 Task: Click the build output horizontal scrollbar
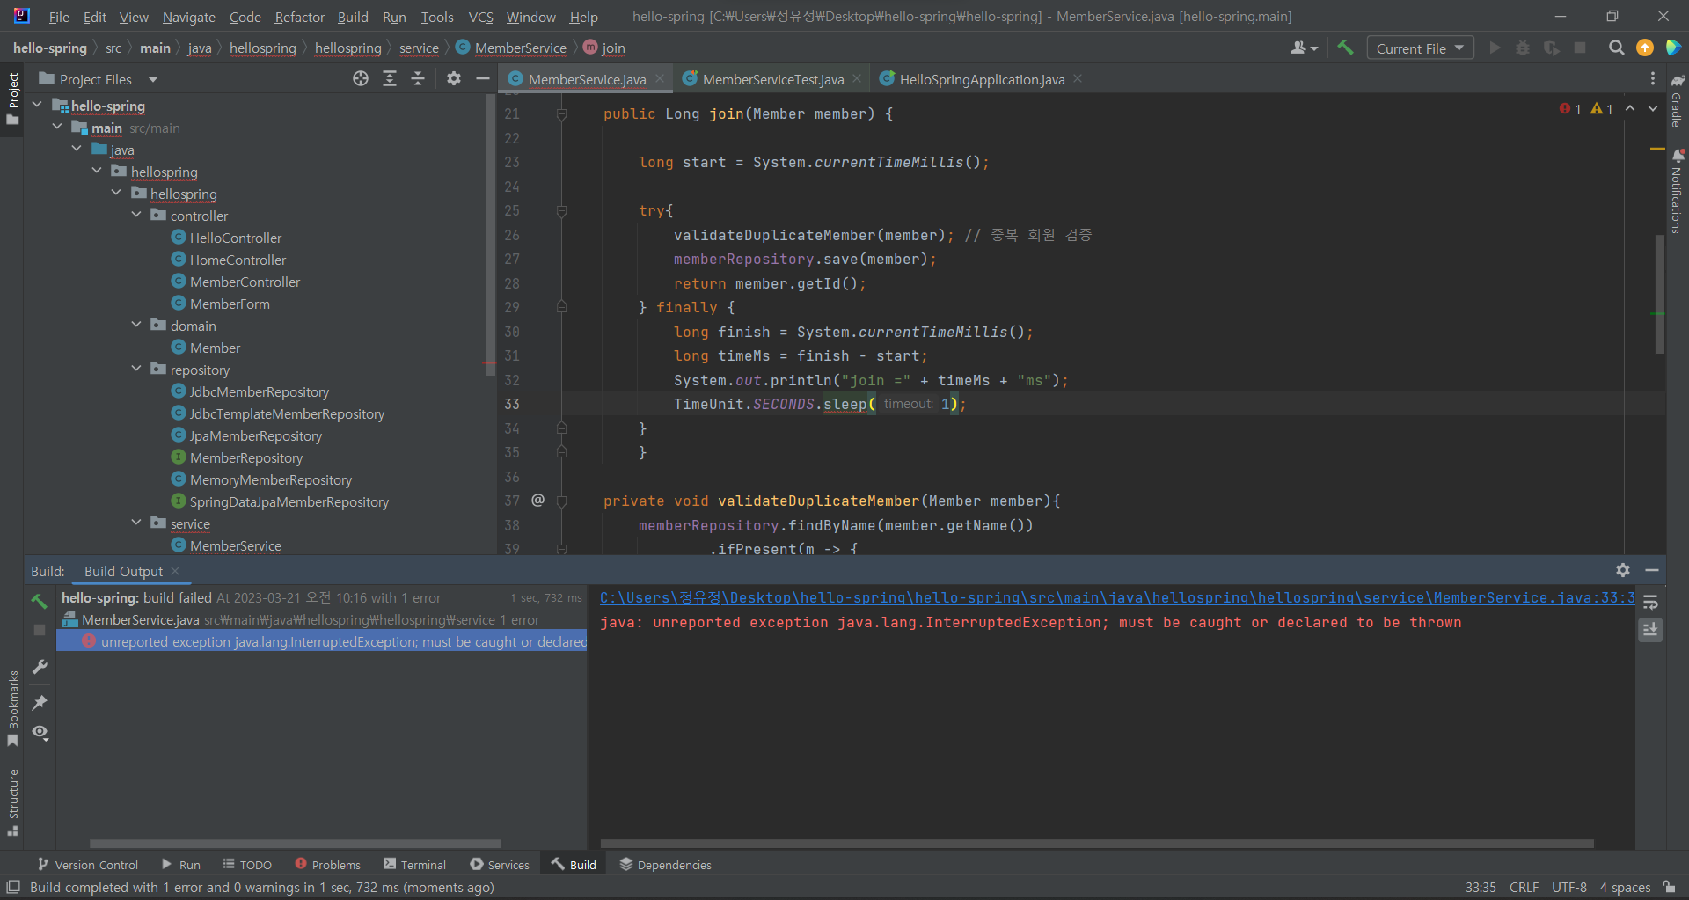(1097, 843)
